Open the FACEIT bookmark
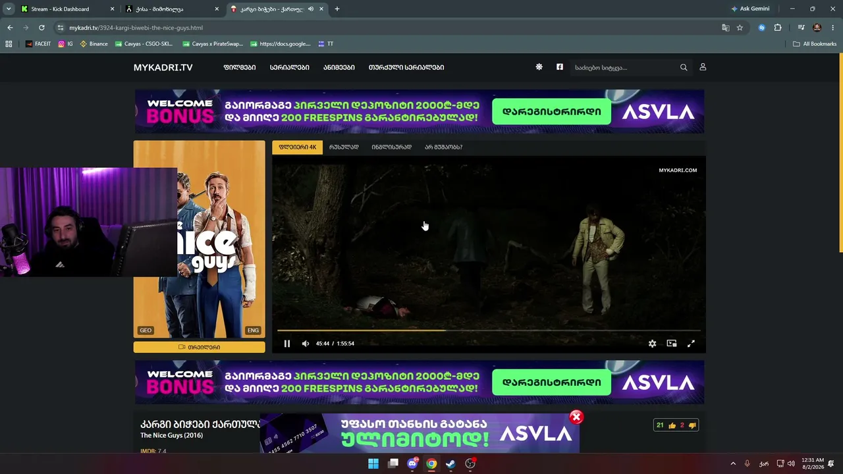 coord(38,44)
